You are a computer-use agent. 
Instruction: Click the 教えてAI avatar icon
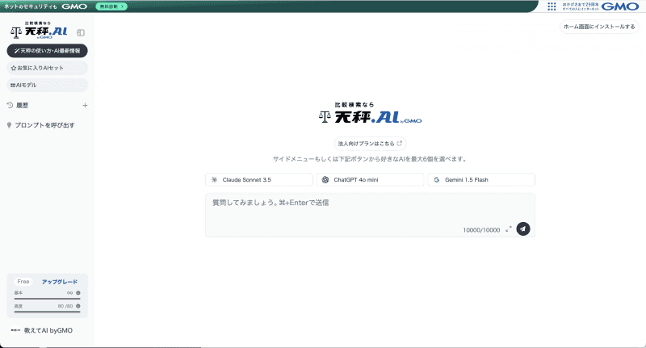pos(15,330)
